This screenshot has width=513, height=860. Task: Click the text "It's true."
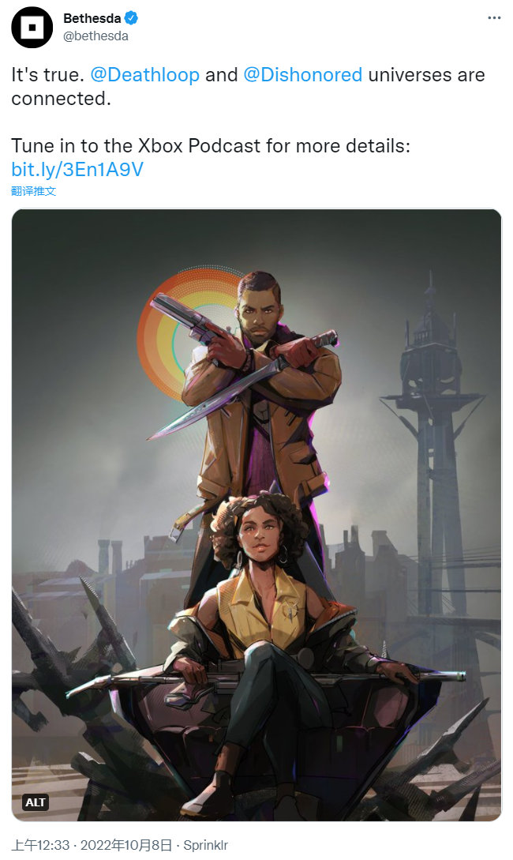click(47, 74)
